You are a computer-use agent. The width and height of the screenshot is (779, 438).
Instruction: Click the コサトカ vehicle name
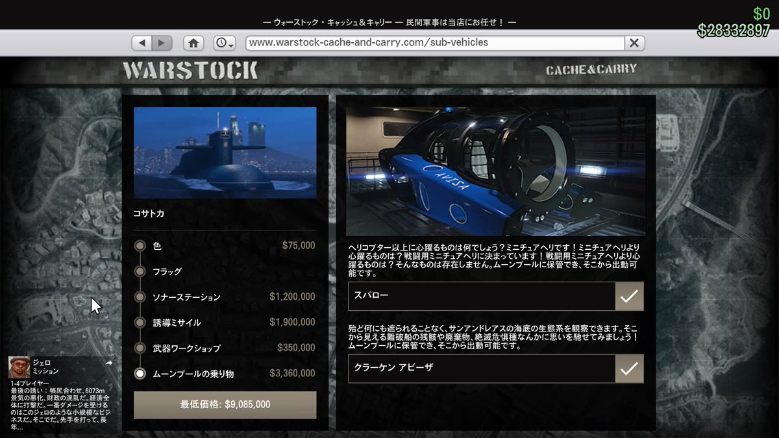149,213
